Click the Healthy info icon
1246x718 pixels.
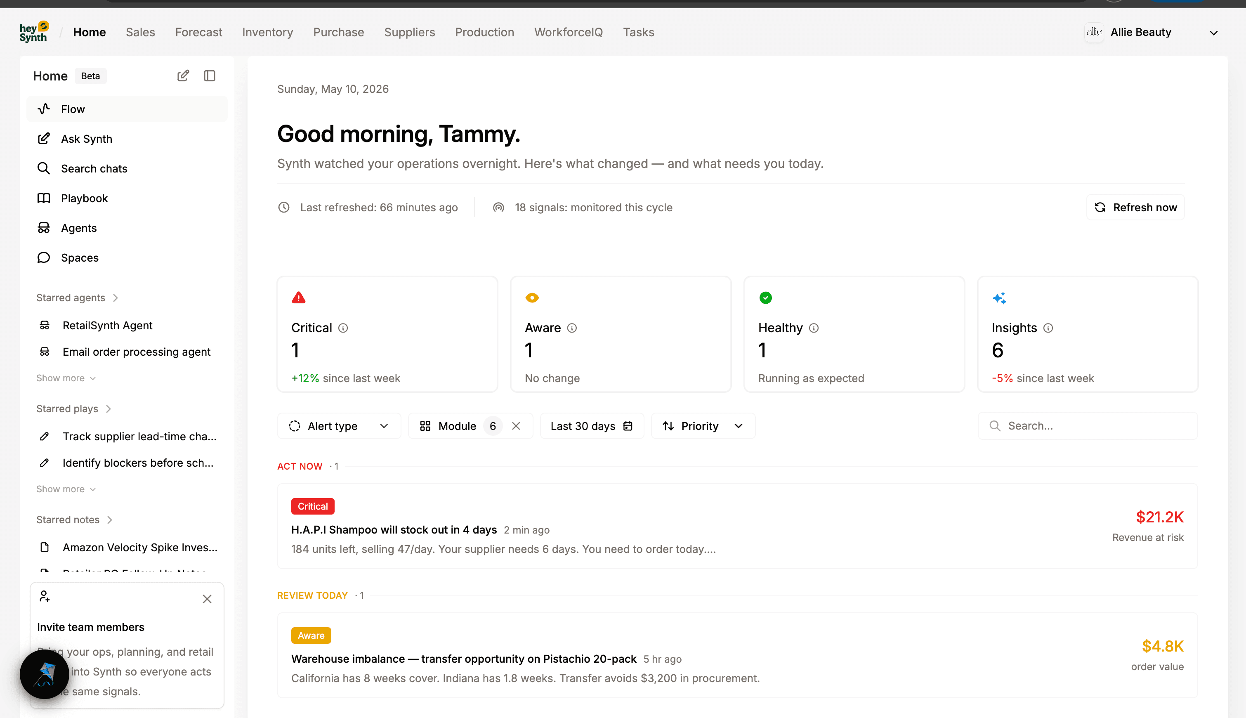click(814, 328)
